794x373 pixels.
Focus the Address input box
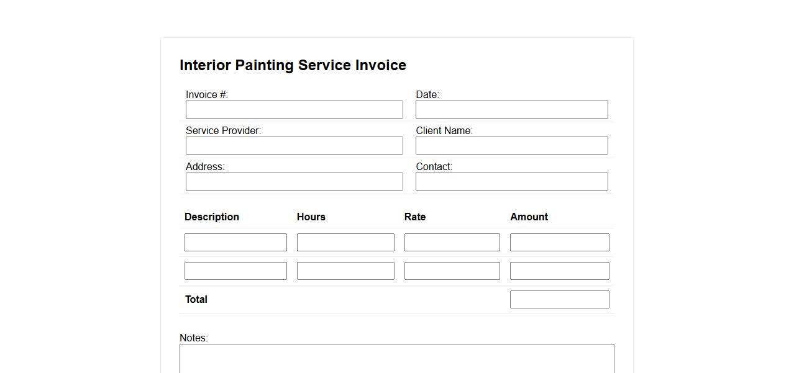tap(294, 182)
